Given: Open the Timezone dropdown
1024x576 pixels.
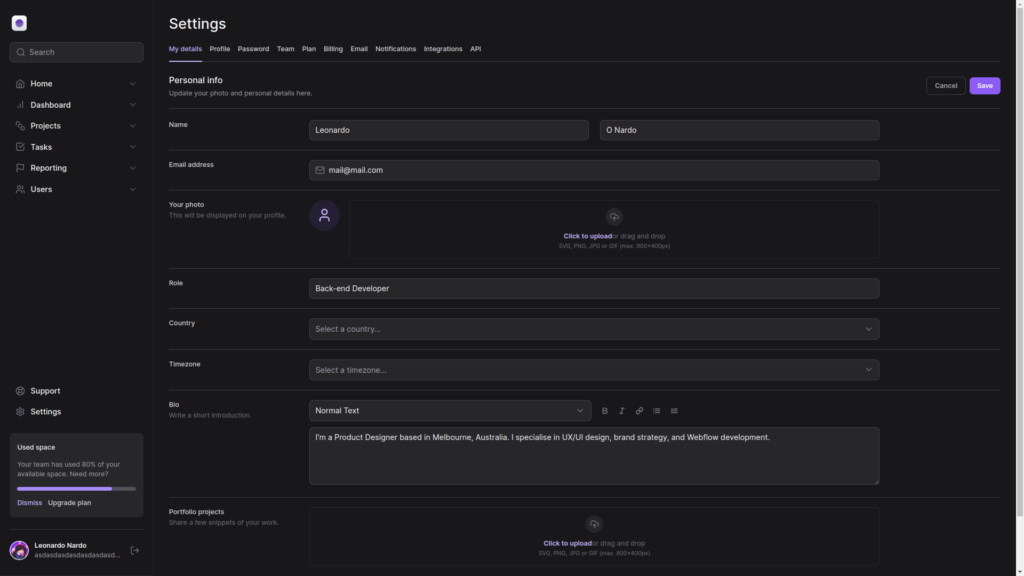Looking at the screenshot, I should tap(594, 370).
